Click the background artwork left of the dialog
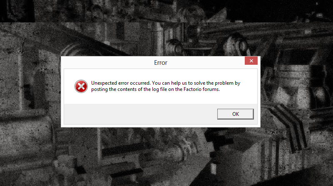Viewport: 333px width, 186px height. click(x=30, y=91)
